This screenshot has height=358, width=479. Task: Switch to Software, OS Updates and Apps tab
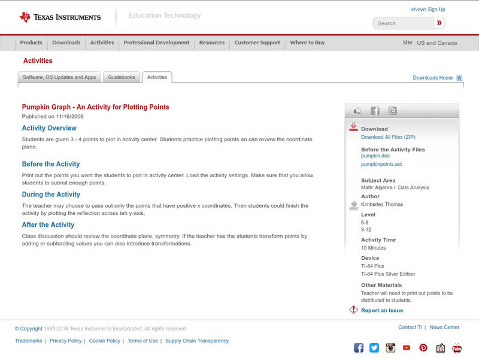(x=59, y=77)
